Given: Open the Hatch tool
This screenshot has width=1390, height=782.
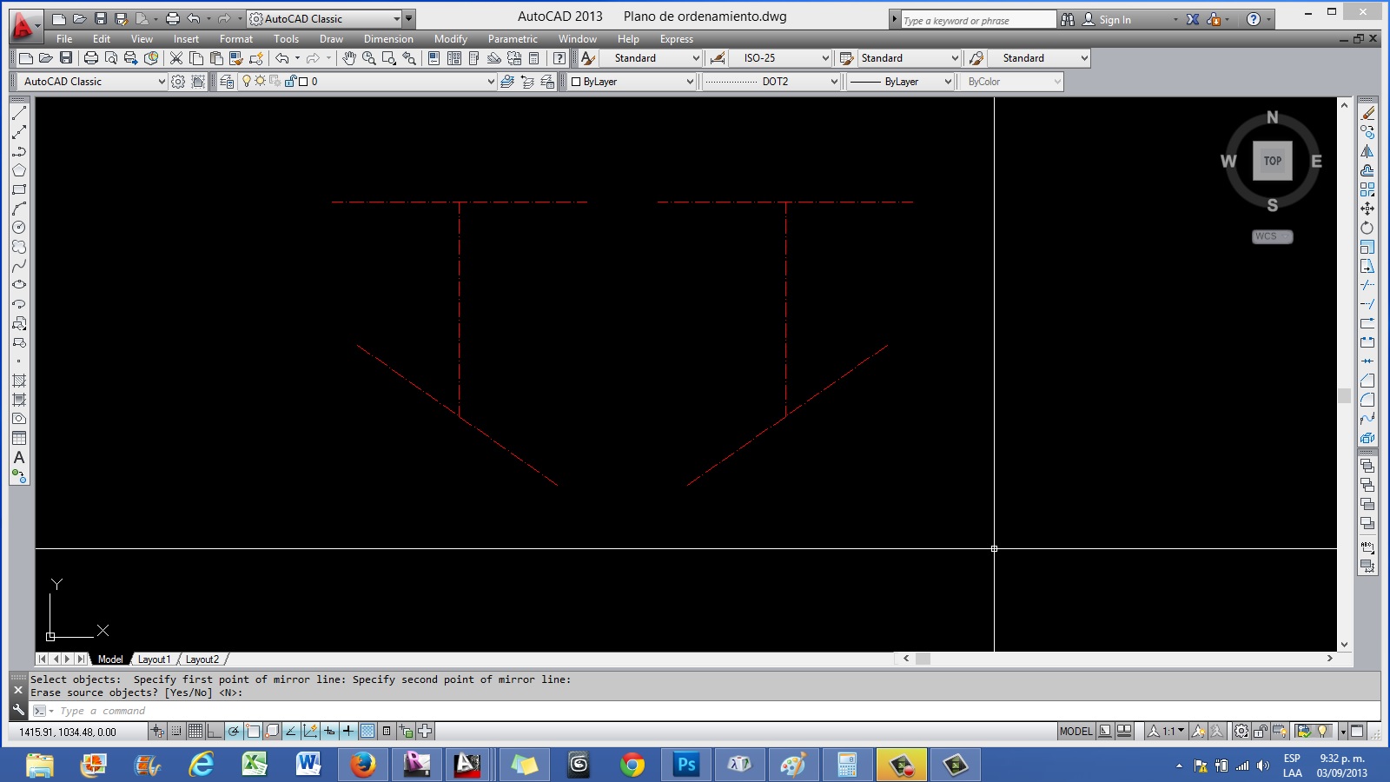Looking at the screenshot, I should pos(19,381).
